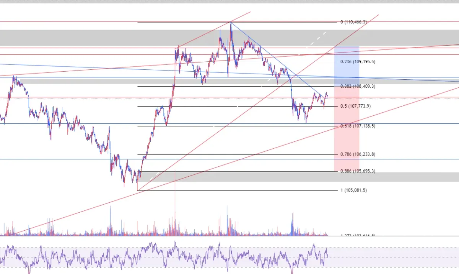Select the red stop-loss zone of the position tool
The width and height of the screenshot is (459, 274).
coord(347,135)
